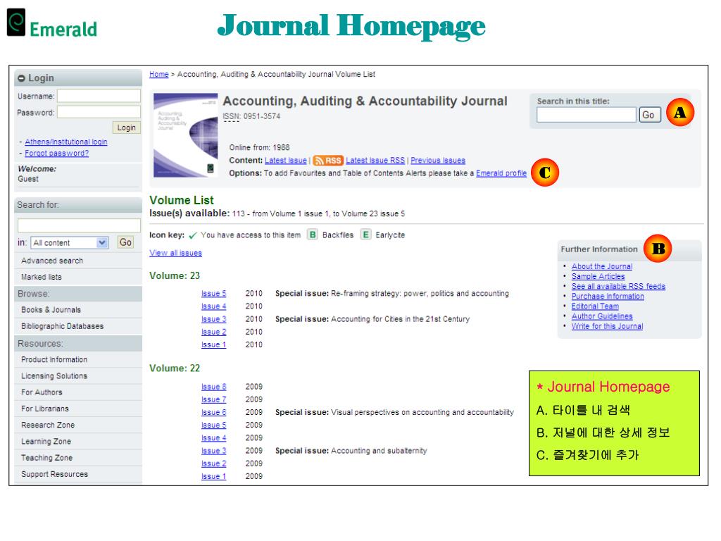
Task: Focus the Search in this title field
Action: click(x=587, y=115)
